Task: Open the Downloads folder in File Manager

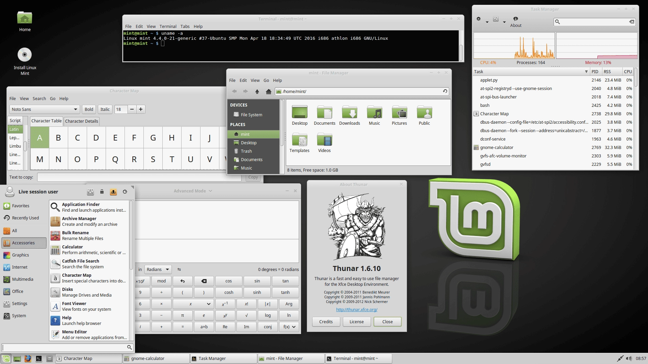Action: pyautogui.click(x=349, y=116)
